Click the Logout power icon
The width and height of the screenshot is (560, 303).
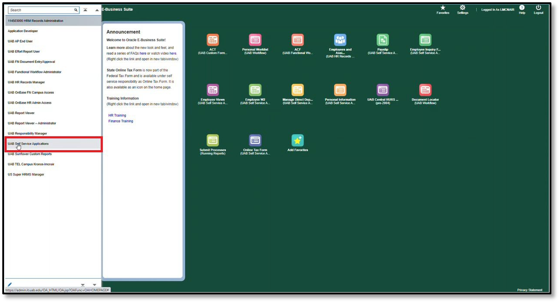point(538,8)
